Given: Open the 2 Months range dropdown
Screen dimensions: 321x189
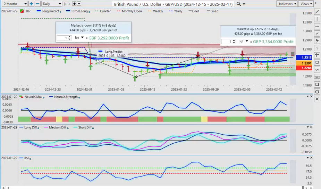Looking at the screenshot, I should (14, 4).
